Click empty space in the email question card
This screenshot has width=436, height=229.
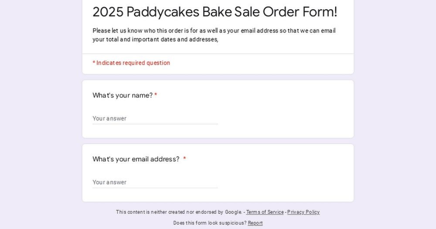coord(284,178)
